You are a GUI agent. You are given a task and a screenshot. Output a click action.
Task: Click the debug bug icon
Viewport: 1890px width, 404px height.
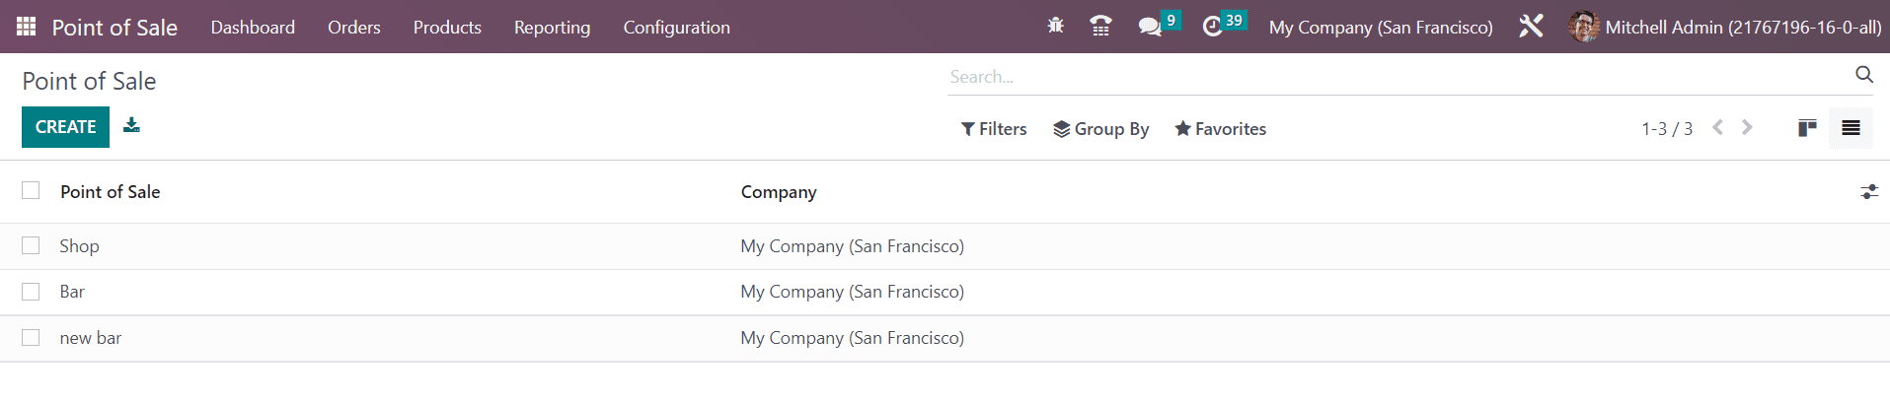pos(1055,27)
